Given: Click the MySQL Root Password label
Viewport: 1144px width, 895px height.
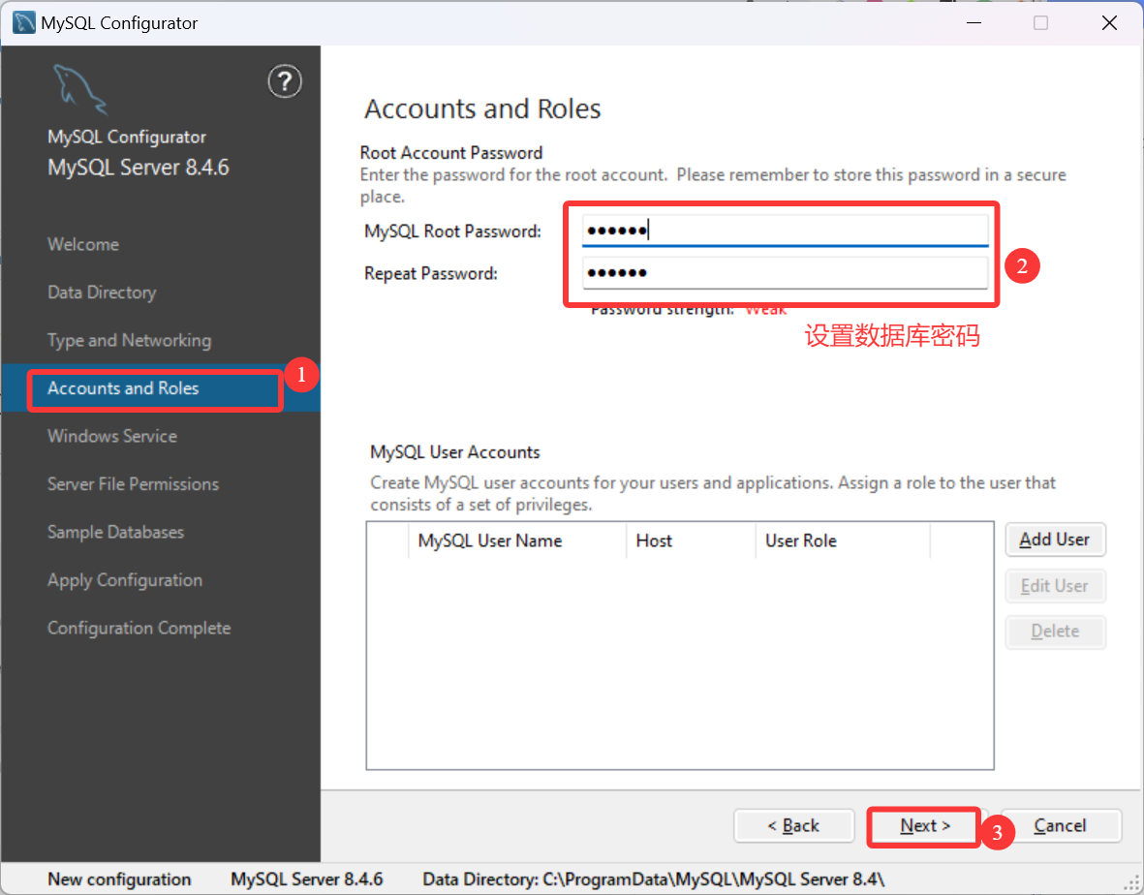Looking at the screenshot, I should pyautogui.click(x=452, y=231).
